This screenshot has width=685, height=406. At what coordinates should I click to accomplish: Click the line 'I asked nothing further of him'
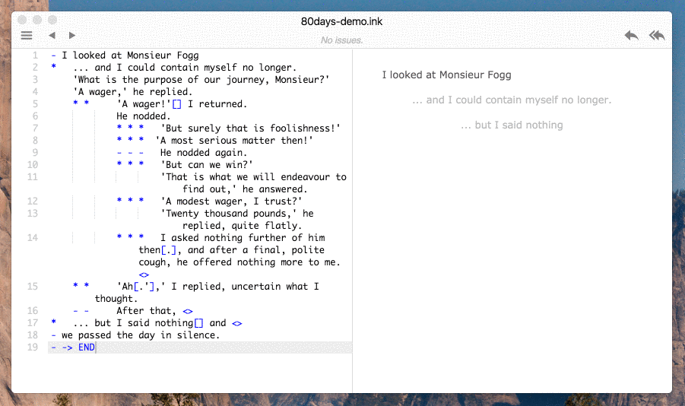click(243, 238)
